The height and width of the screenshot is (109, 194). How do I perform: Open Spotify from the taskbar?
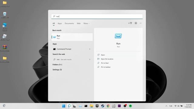coord(130,106)
